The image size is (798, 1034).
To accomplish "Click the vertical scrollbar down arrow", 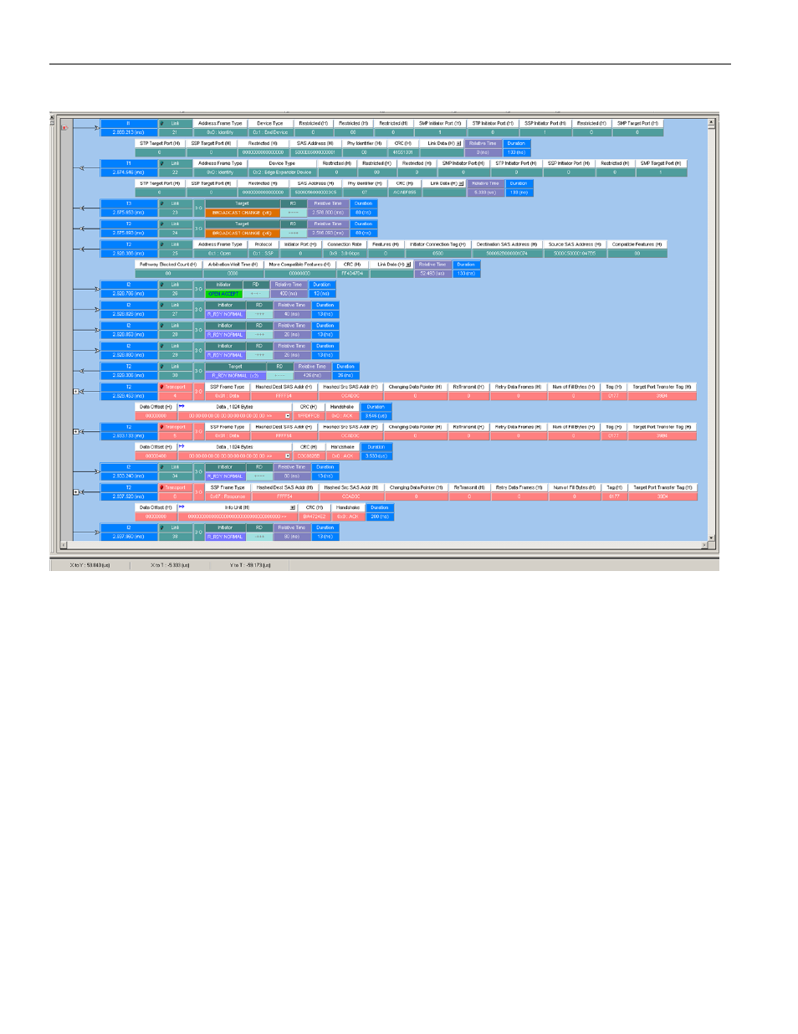I will tap(712, 538).
